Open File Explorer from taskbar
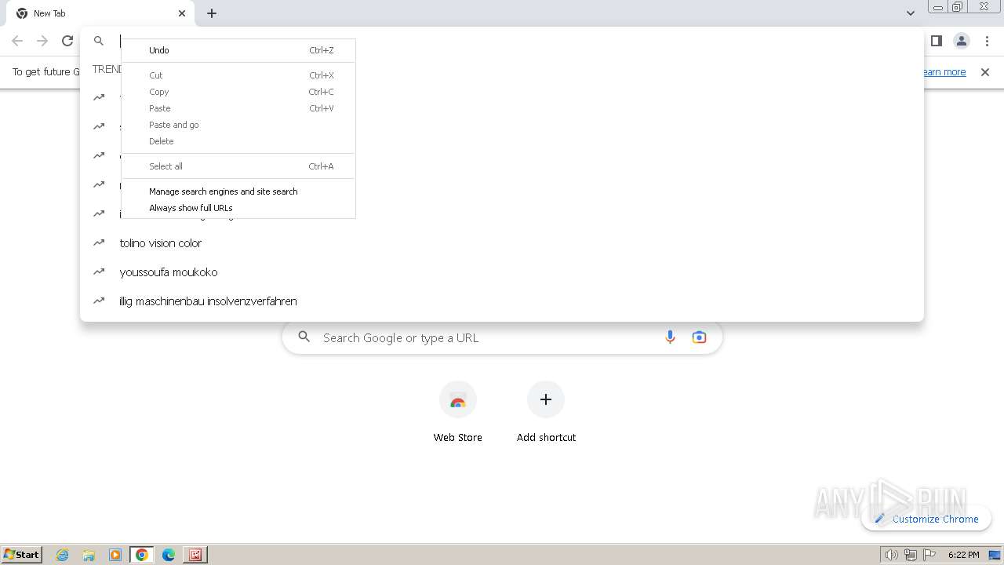The width and height of the screenshot is (1004, 565). point(89,555)
